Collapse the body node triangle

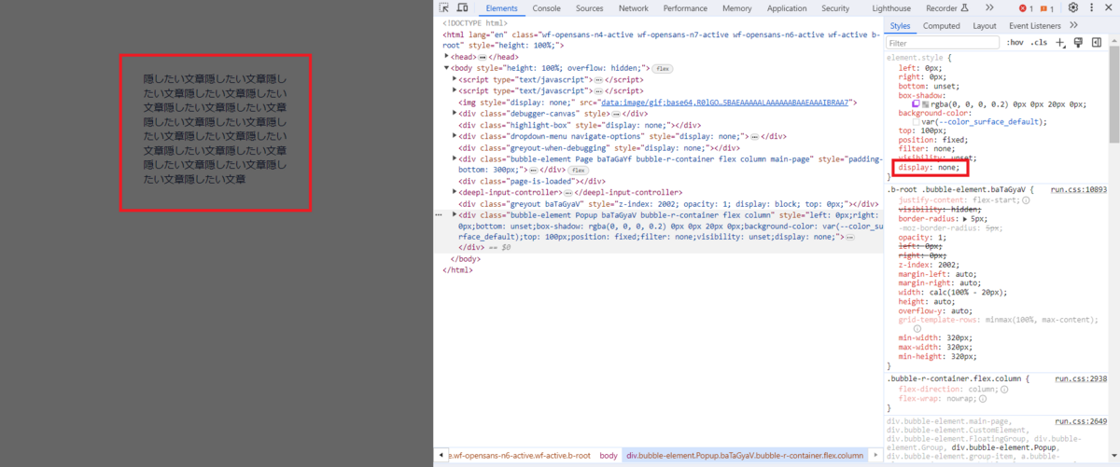tap(447, 68)
